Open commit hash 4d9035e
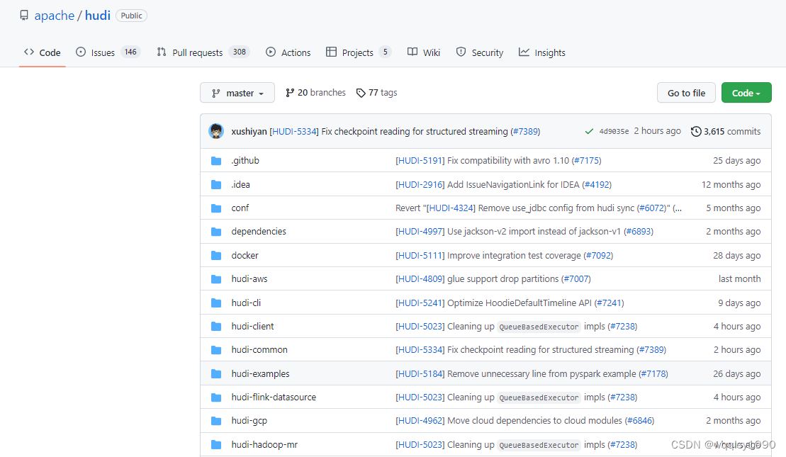 point(614,131)
